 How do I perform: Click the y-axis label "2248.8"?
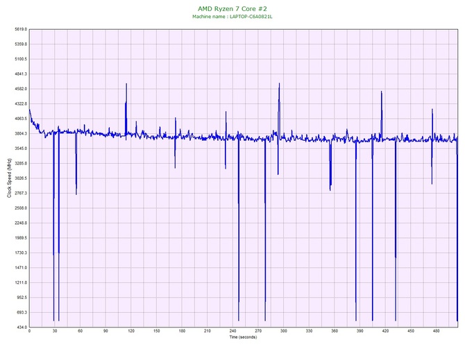pos(21,223)
